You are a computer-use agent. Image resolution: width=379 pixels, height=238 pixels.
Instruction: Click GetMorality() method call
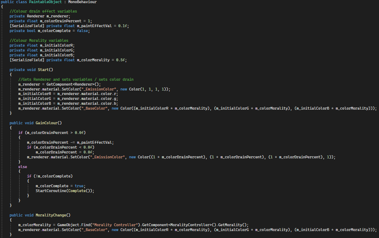(x=232, y=225)
